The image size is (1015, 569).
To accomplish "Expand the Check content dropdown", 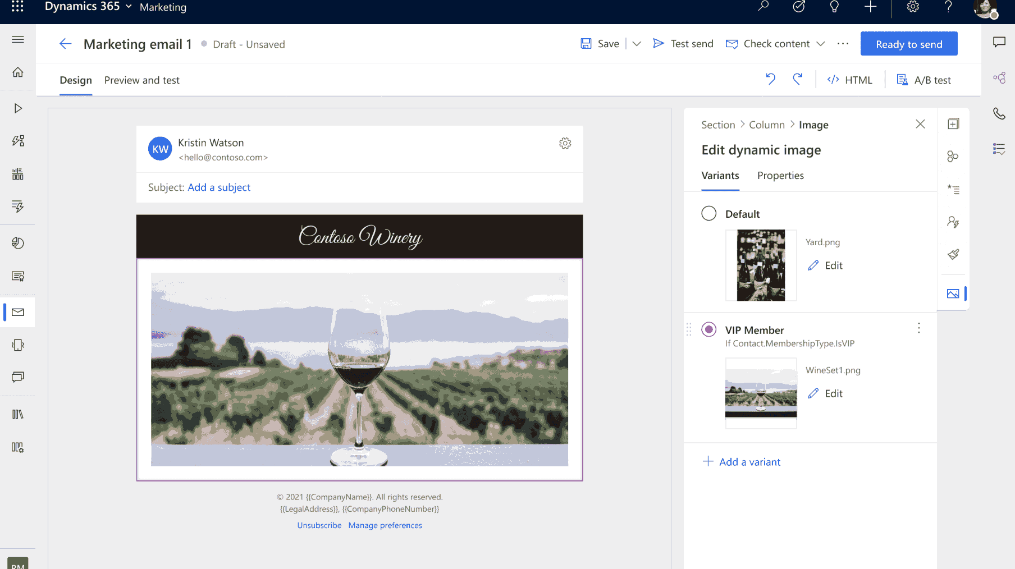I will (820, 44).
